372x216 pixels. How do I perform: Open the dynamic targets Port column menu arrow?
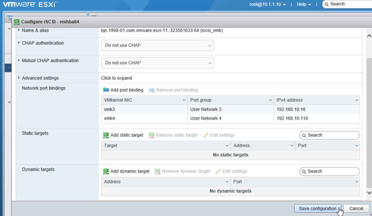coord(356,182)
